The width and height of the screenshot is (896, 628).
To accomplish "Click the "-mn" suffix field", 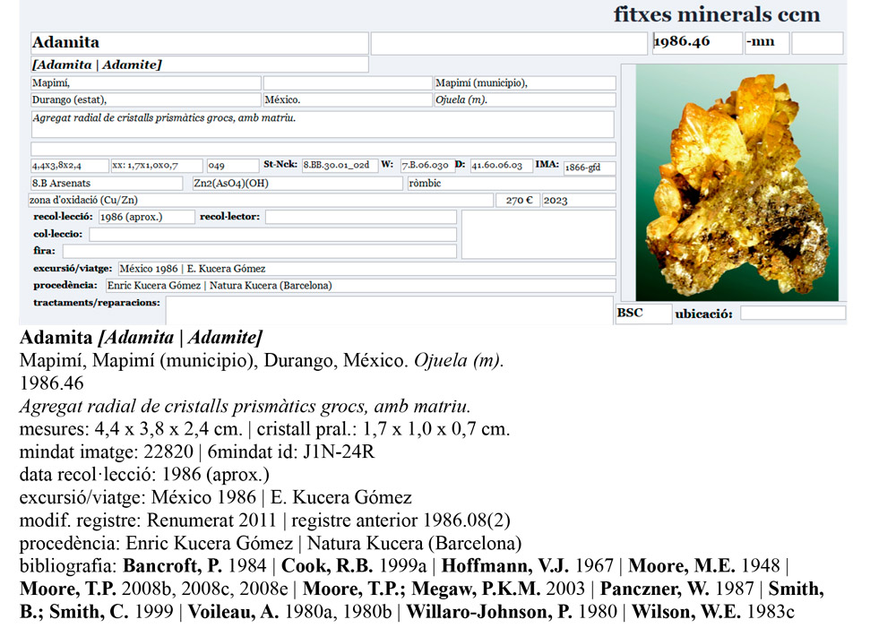I will 766,42.
